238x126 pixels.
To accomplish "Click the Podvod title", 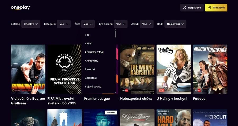I will pyautogui.click(x=199, y=99).
